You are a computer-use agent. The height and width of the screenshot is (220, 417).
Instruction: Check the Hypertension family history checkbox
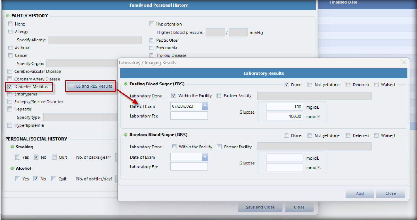click(x=151, y=24)
